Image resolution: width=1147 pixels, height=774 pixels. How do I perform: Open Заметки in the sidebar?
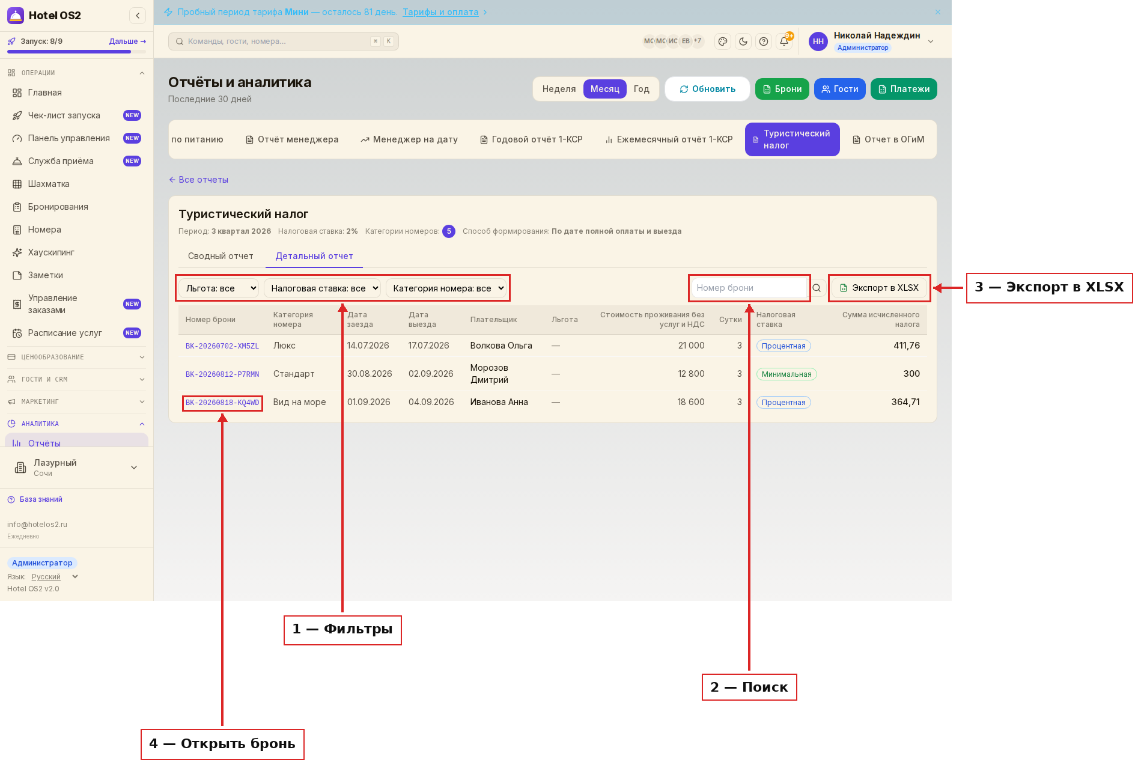click(76, 275)
